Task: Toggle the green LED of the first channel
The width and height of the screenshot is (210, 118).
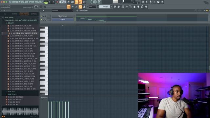Action: pyautogui.click(x=41, y=16)
